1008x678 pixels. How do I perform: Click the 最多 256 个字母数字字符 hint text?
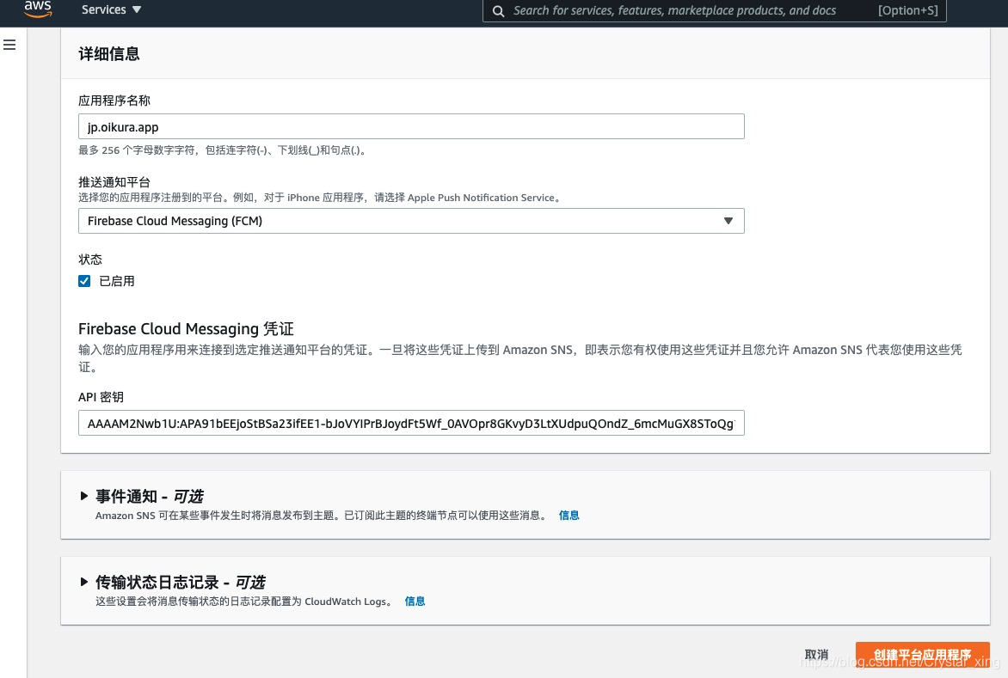point(223,150)
